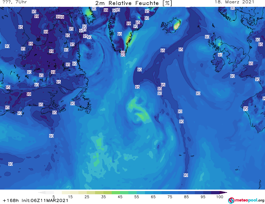This screenshot has height=204, width=265.
Task: Click the legend value '35'
Action: click(x=103, y=197)
